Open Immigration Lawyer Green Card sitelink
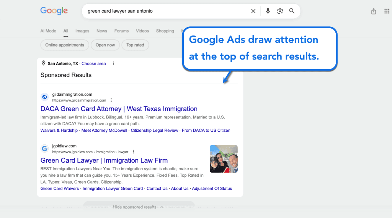 pyautogui.click(x=113, y=189)
